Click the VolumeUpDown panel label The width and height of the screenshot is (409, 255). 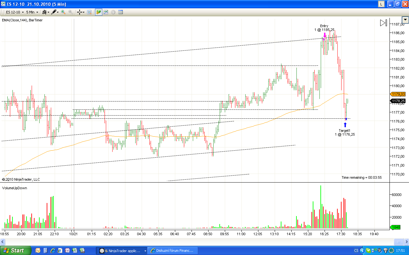click(14, 188)
